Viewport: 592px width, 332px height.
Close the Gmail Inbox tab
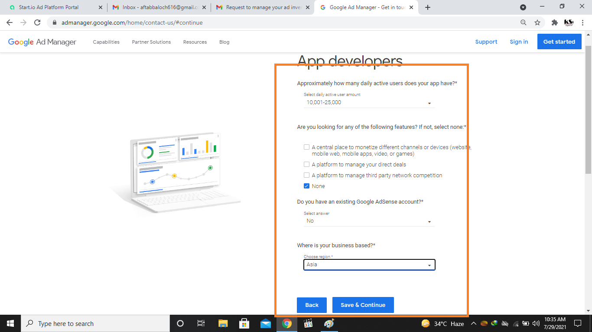pos(204,7)
